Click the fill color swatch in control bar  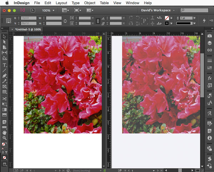tap(167, 18)
